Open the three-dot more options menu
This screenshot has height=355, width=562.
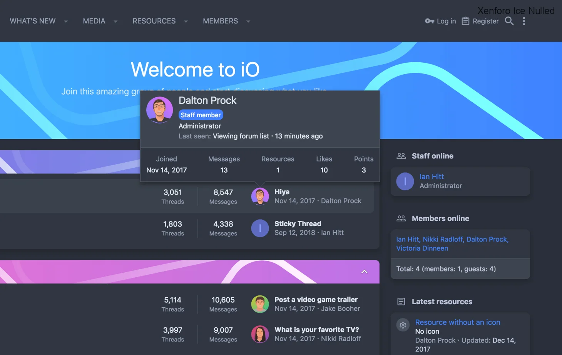coord(524,21)
